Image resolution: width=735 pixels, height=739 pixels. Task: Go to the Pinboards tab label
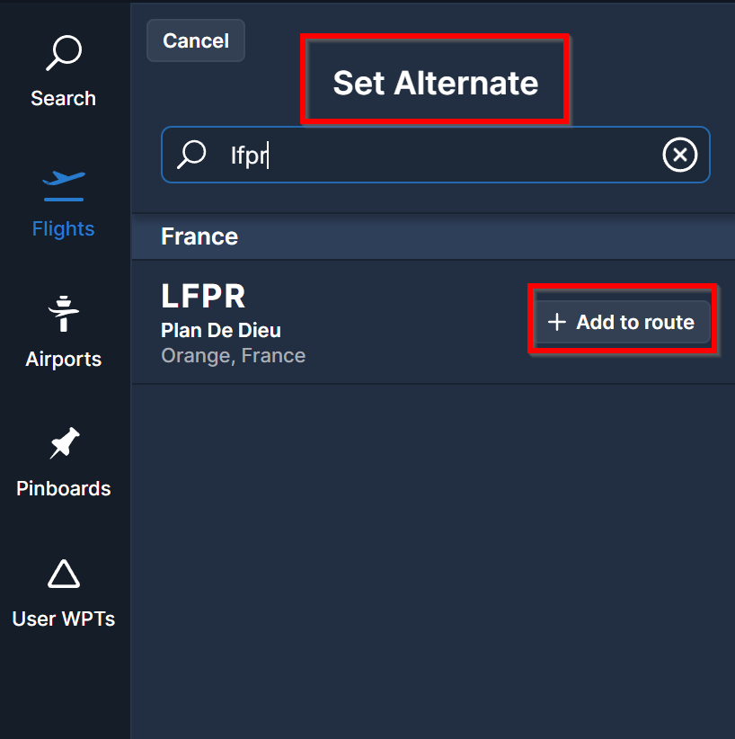[x=63, y=488]
